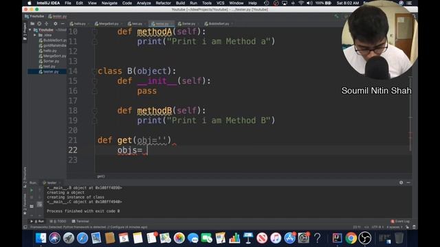Click the stop process icon in Run panel
This screenshot has width=440, height=247.
pyautogui.click(x=32, y=198)
